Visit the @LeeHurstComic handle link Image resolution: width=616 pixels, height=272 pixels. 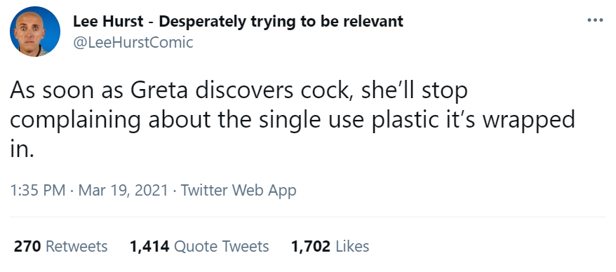coord(133,42)
